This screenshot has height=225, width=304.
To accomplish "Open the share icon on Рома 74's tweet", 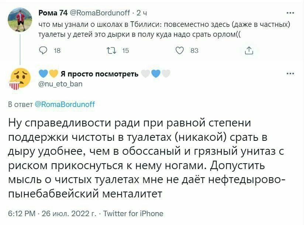I will (x=249, y=51).
